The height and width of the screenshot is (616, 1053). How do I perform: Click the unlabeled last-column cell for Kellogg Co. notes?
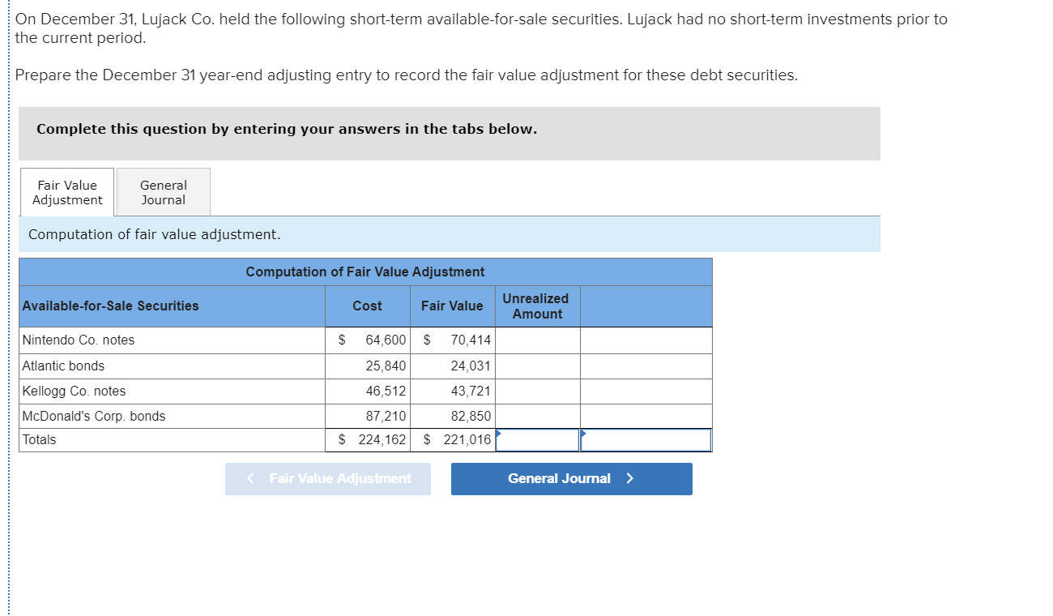(x=646, y=391)
